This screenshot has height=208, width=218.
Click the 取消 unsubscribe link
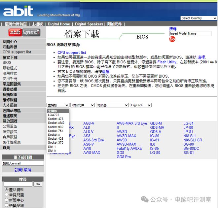[27, 170]
